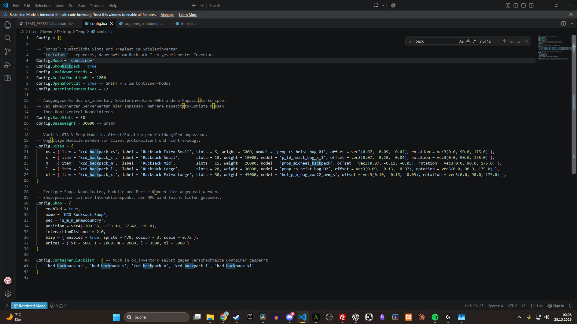Open Run and Debug view
This screenshot has width=577, height=324.
pyautogui.click(x=8, y=65)
